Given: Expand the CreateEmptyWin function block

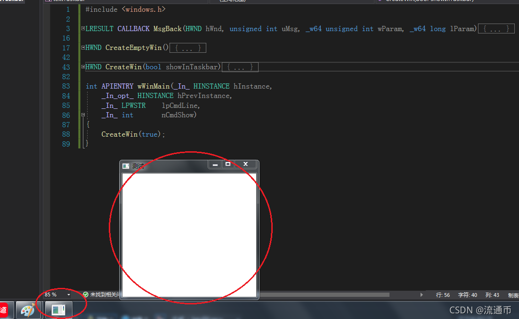Looking at the screenshot, I should coord(83,48).
